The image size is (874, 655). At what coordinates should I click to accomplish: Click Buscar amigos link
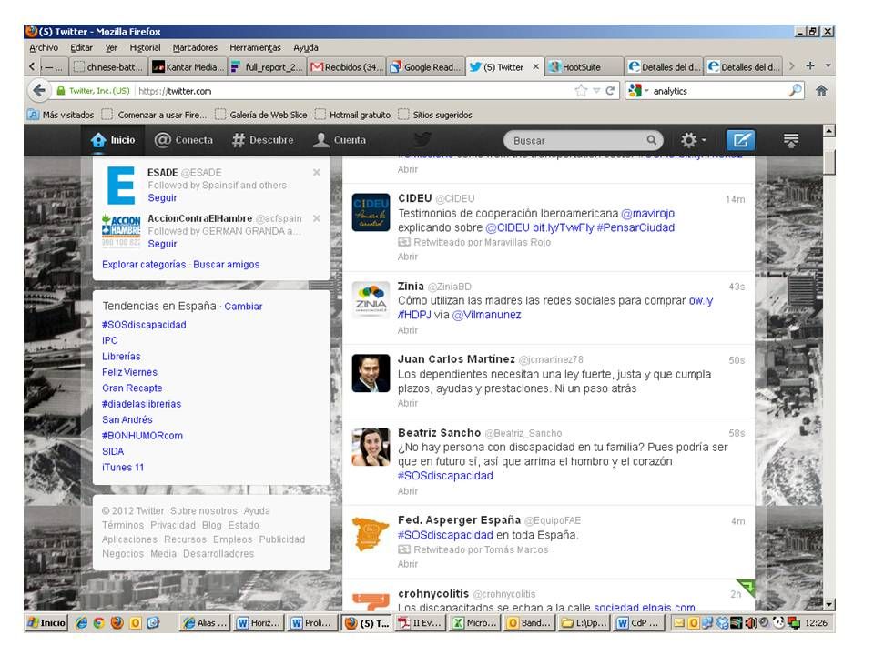227,265
